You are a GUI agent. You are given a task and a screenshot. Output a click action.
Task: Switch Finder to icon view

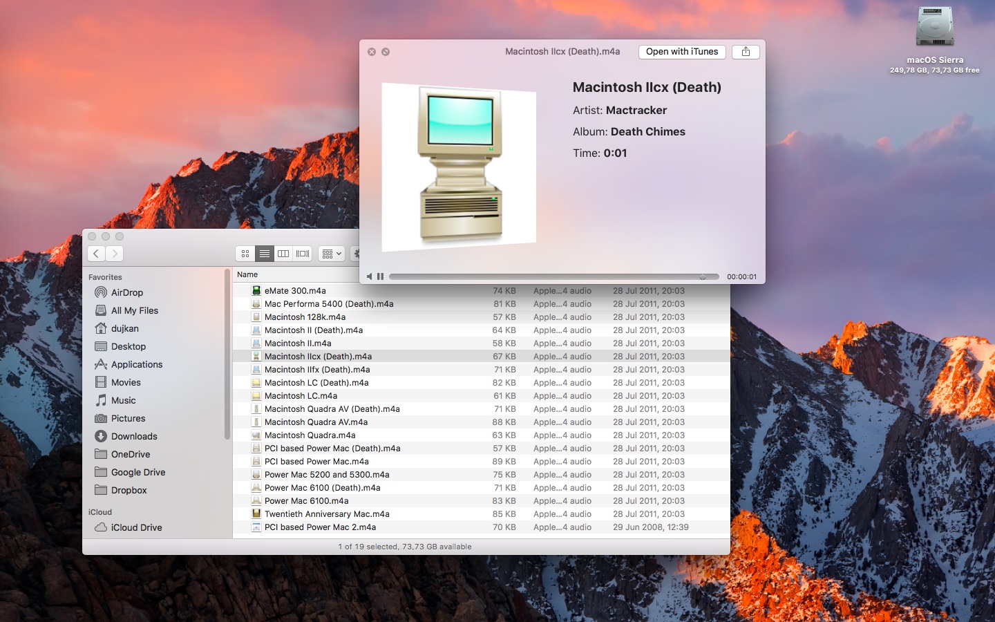point(245,254)
